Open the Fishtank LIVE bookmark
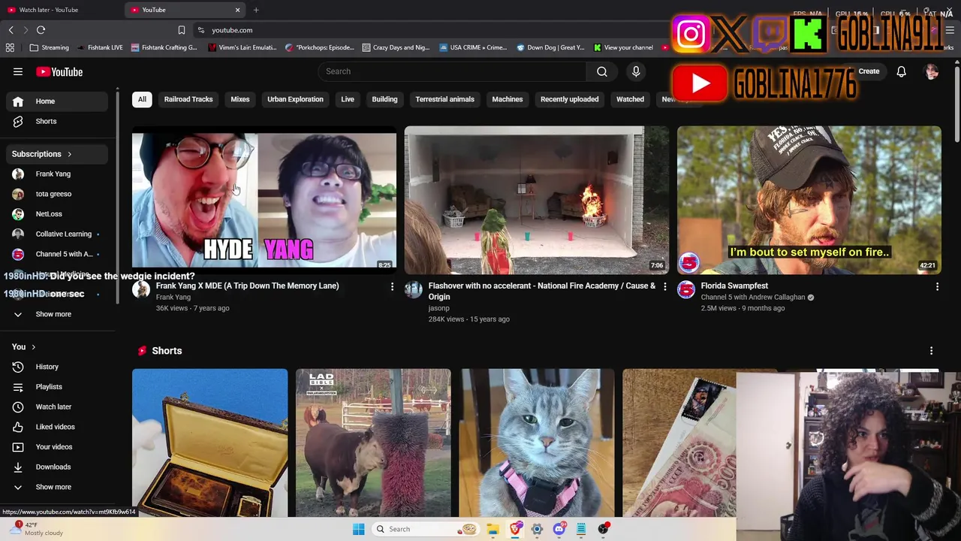Screen dimensions: 961x541 click(x=99, y=47)
